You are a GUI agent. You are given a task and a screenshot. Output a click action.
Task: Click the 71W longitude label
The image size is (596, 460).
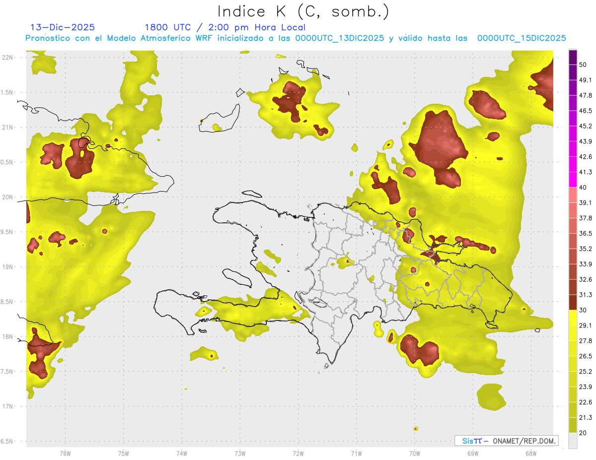356,453
